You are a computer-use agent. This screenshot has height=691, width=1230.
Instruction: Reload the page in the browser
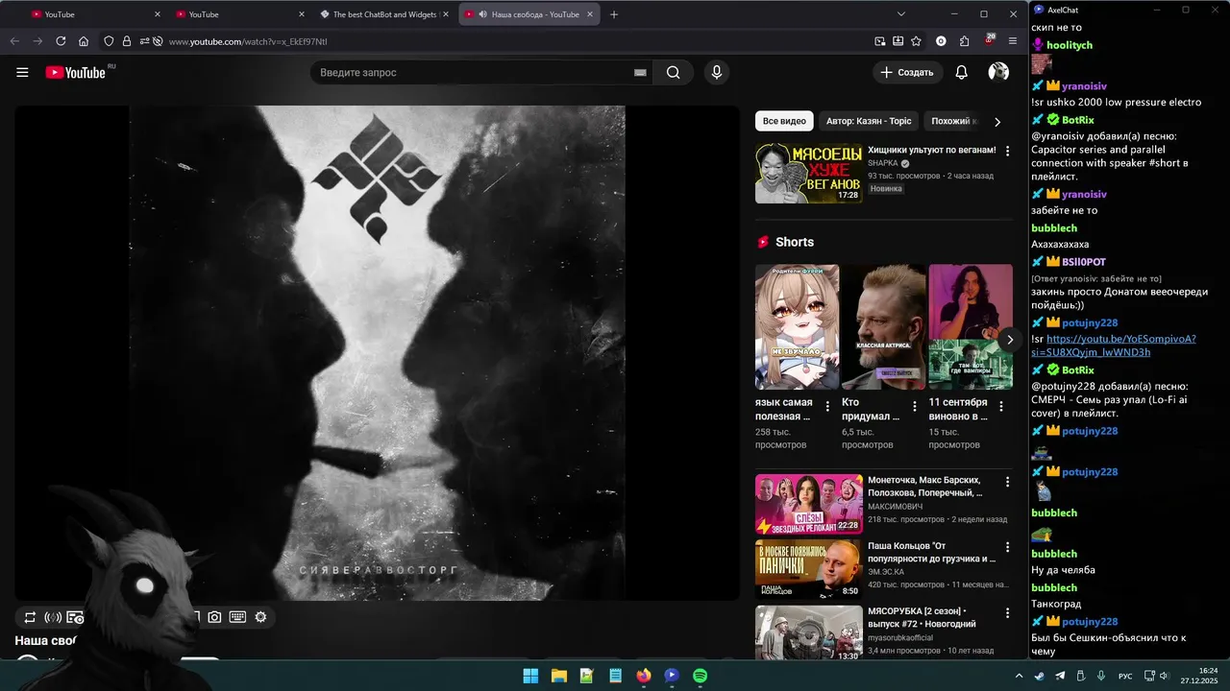click(x=61, y=41)
